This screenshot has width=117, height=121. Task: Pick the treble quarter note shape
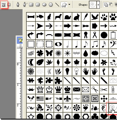76,44
